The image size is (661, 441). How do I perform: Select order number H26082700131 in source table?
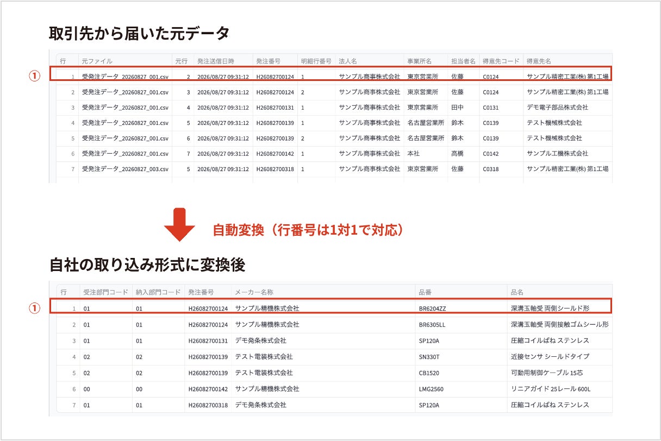click(x=275, y=108)
